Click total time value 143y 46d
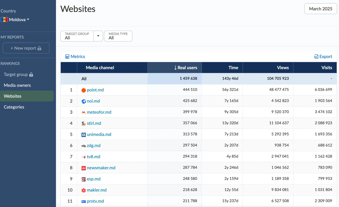 tap(230, 79)
